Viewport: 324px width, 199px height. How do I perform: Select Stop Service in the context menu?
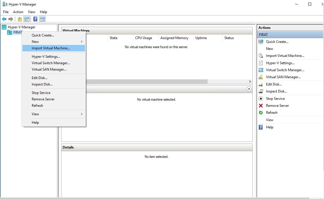point(54,93)
